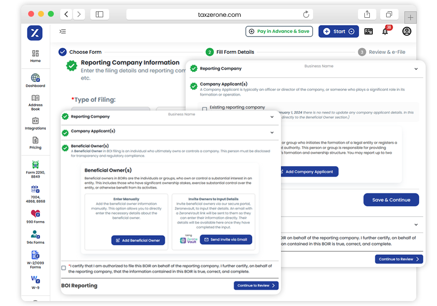
Task: Click the Add Beneficial Owner button
Action: point(138,240)
